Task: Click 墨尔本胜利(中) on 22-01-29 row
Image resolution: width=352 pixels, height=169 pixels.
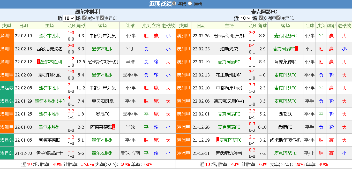Action: (49, 101)
